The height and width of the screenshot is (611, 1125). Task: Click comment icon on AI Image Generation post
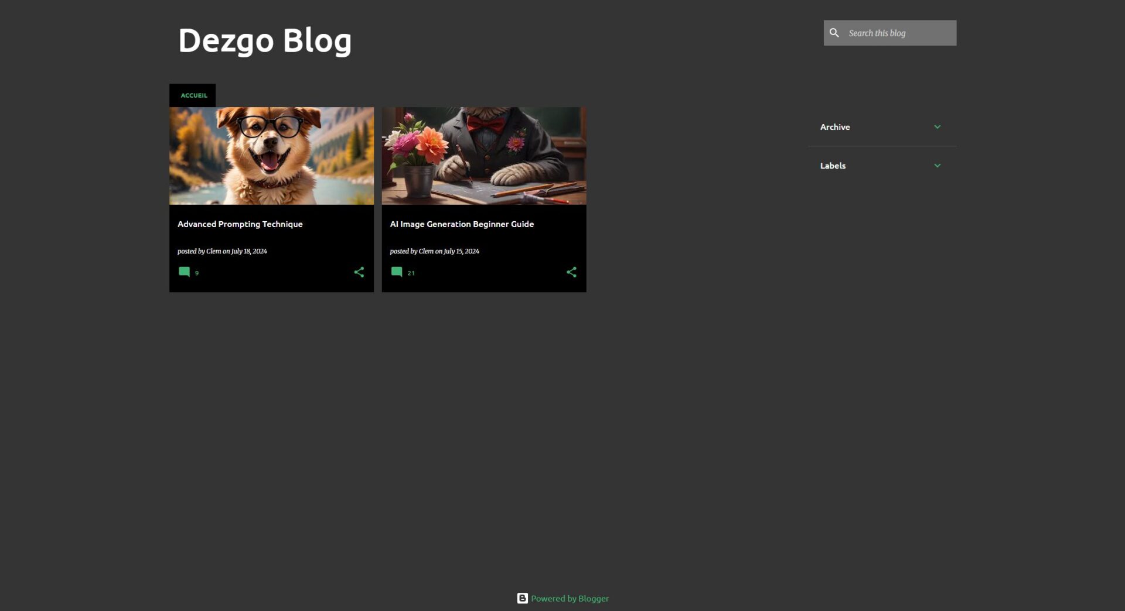pyautogui.click(x=397, y=272)
